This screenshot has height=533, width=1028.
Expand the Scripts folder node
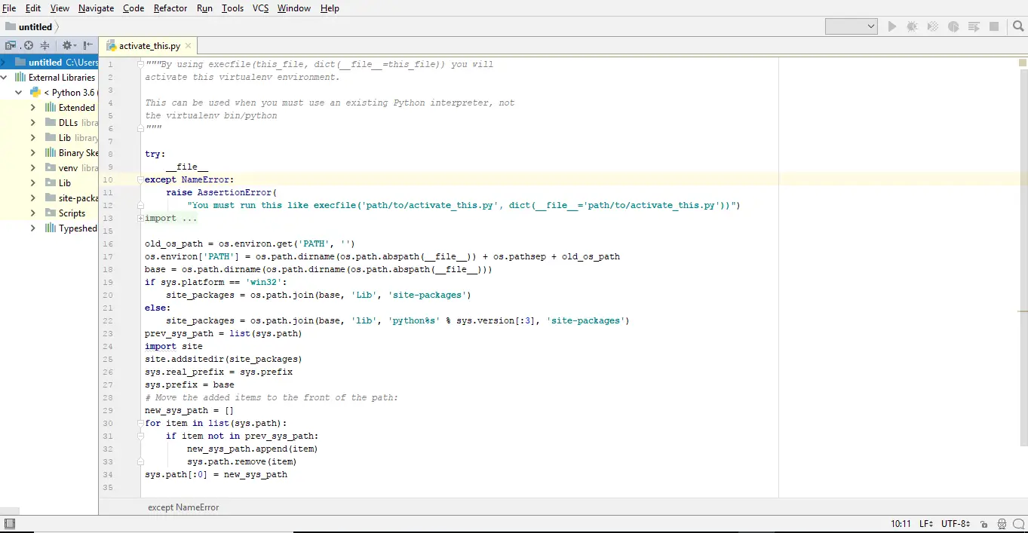(x=33, y=213)
